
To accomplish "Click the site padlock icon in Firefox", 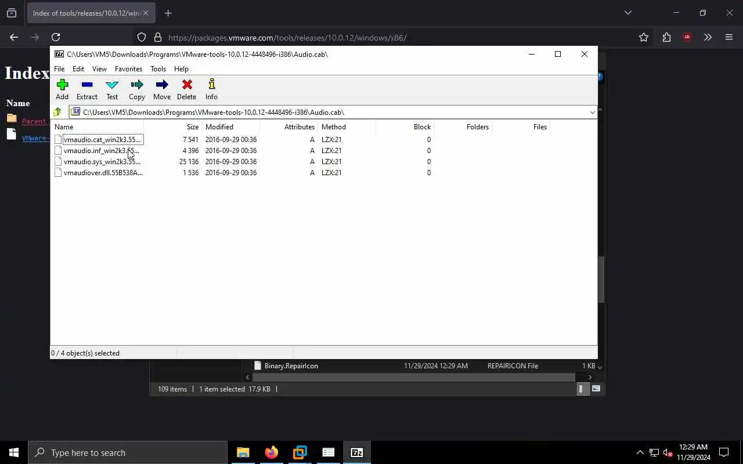I will tap(157, 37).
